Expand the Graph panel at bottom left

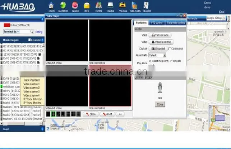pyautogui.click(x=42, y=129)
